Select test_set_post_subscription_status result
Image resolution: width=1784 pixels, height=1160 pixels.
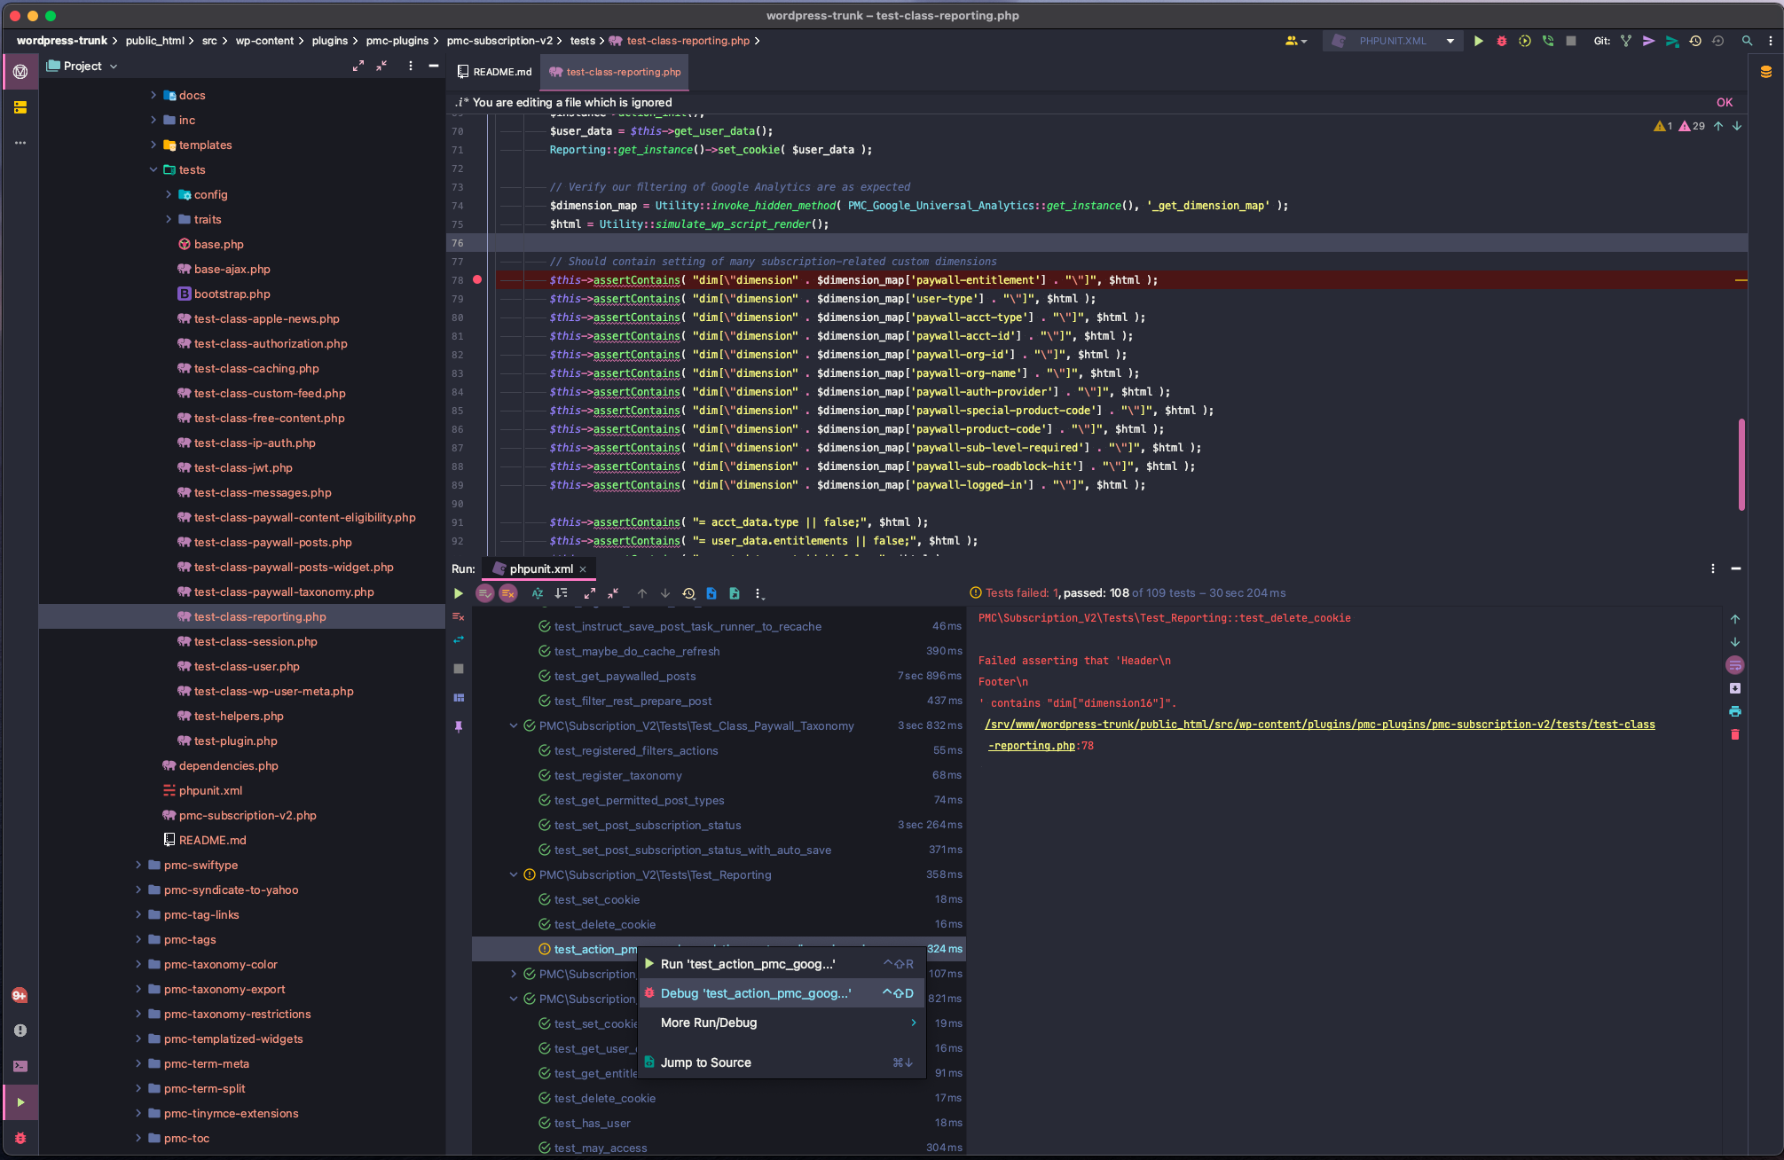coord(648,825)
